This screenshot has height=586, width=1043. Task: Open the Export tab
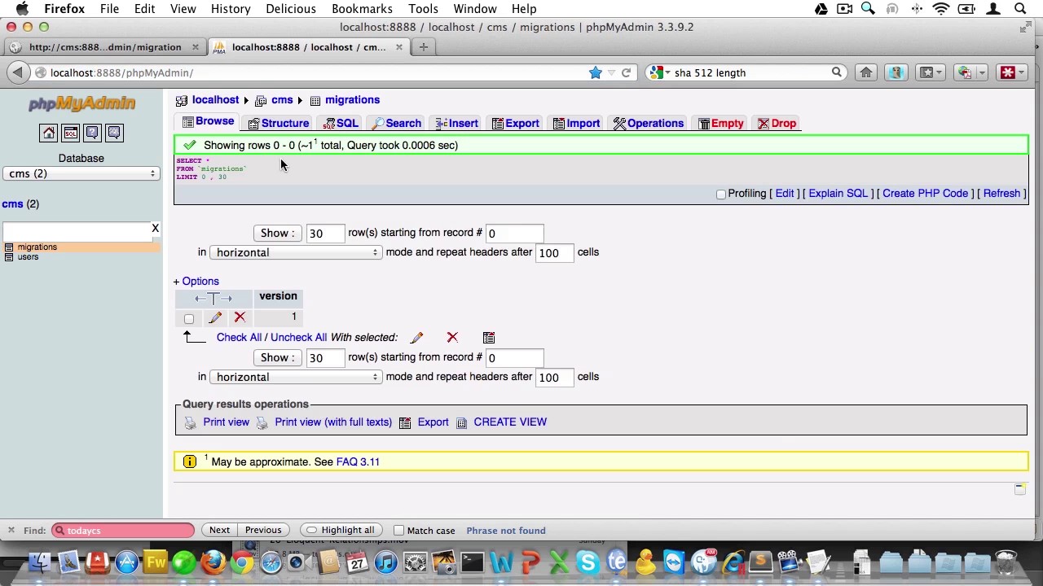point(516,124)
